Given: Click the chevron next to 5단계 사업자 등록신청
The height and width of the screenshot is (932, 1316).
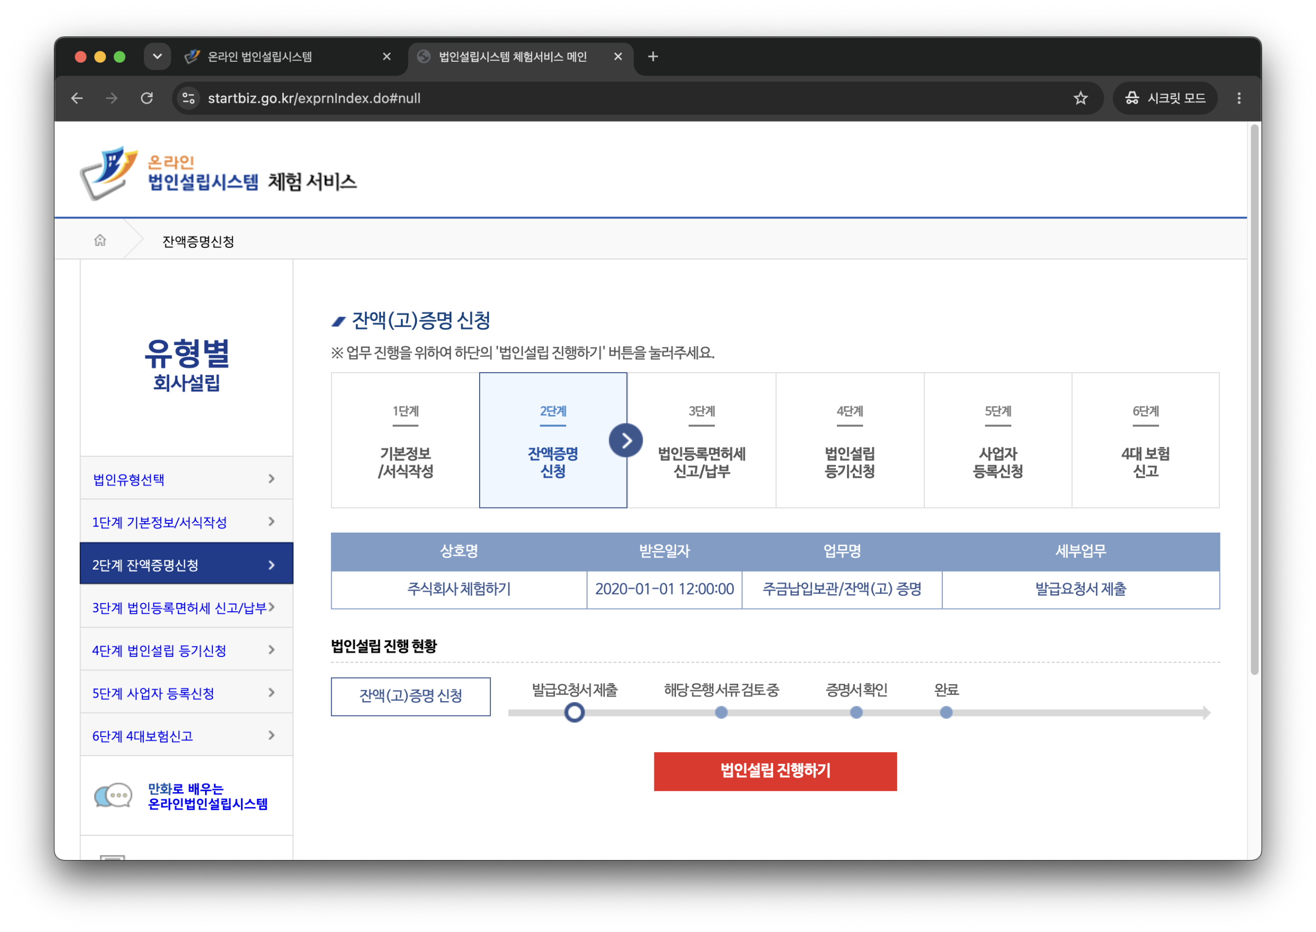Looking at the screenshot, I should [271, 692].
